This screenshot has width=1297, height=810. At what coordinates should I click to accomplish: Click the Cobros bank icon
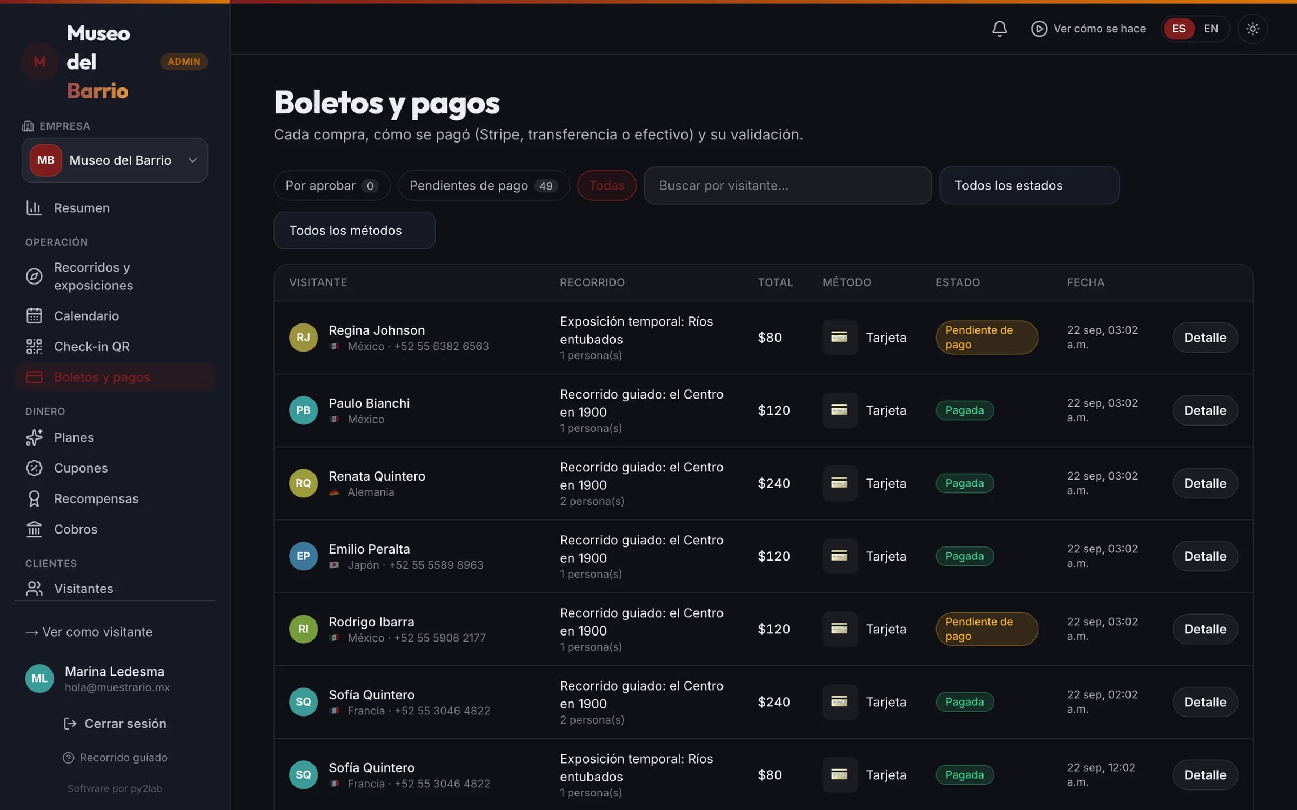[34, 529]
